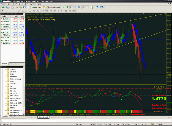Image resolution: width=172 pixels, height=126 pixels.
Task: Select the text label tool
Action: pos(34,11)
